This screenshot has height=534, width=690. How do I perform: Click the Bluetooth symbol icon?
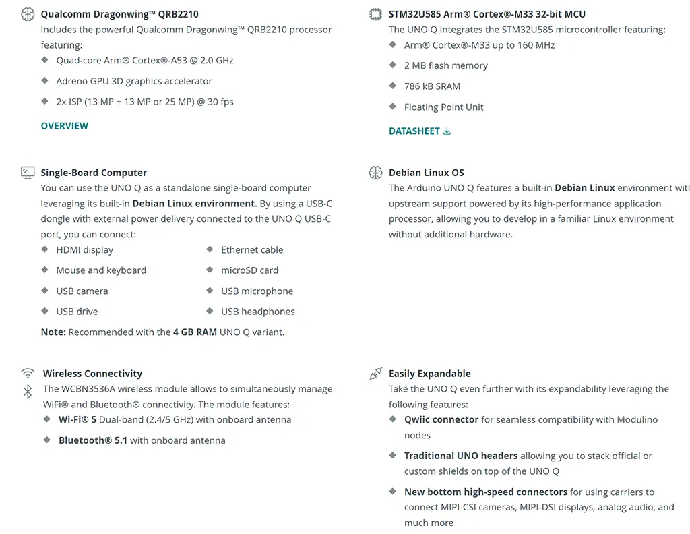click(28, 392)
